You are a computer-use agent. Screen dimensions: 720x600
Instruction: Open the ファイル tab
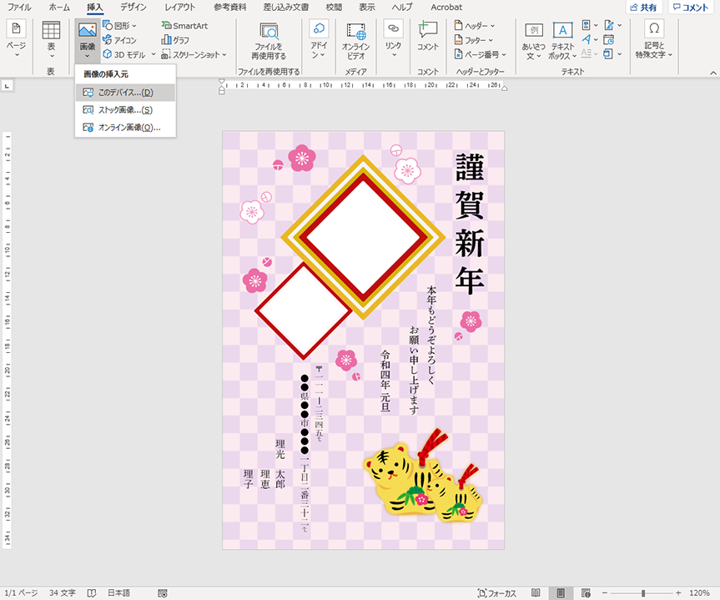19,8
